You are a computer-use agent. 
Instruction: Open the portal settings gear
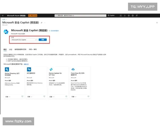[129, 15]
